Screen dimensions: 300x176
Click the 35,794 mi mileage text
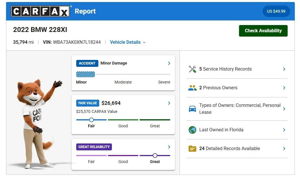pyautogui.click(x=23, y=42)
